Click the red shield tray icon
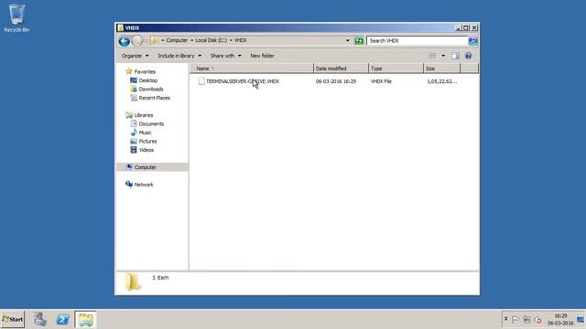586x329 pixels. point(537,320)
